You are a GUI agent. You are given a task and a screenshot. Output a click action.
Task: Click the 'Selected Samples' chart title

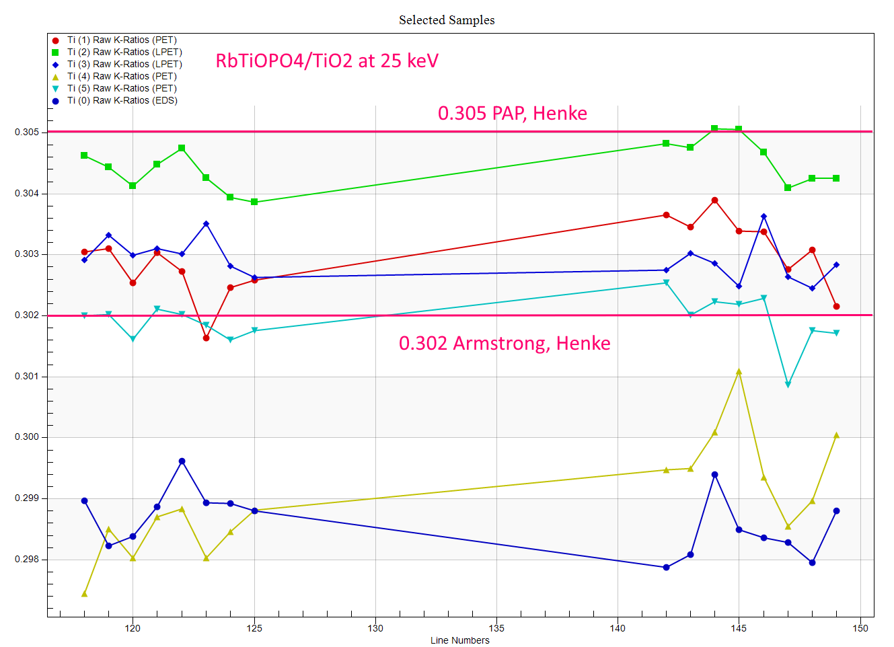(x=447, y=20)
